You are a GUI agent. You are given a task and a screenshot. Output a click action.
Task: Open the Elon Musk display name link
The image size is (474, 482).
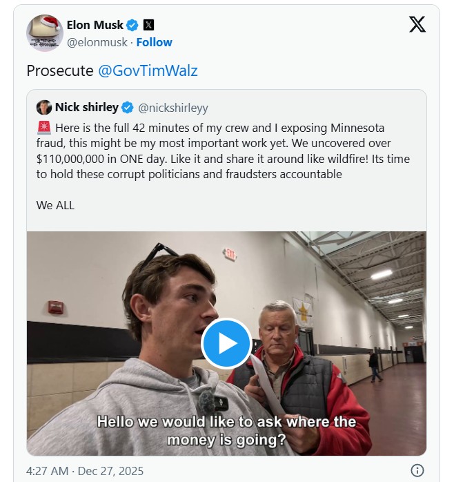[95, 26]
